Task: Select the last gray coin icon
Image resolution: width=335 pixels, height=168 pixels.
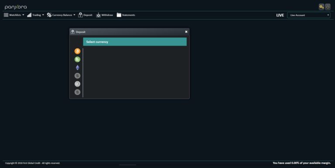Action: tap(77, 92)
